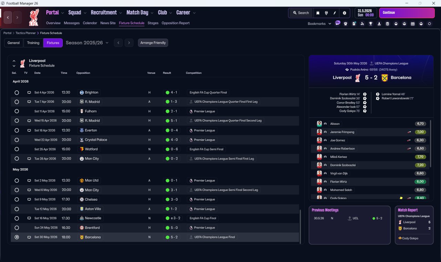Image resolution: width=441 pixels, height=262 pixels.
Task: Open the Recruitment menu dropdown
Action: click(x=106, y=12)
